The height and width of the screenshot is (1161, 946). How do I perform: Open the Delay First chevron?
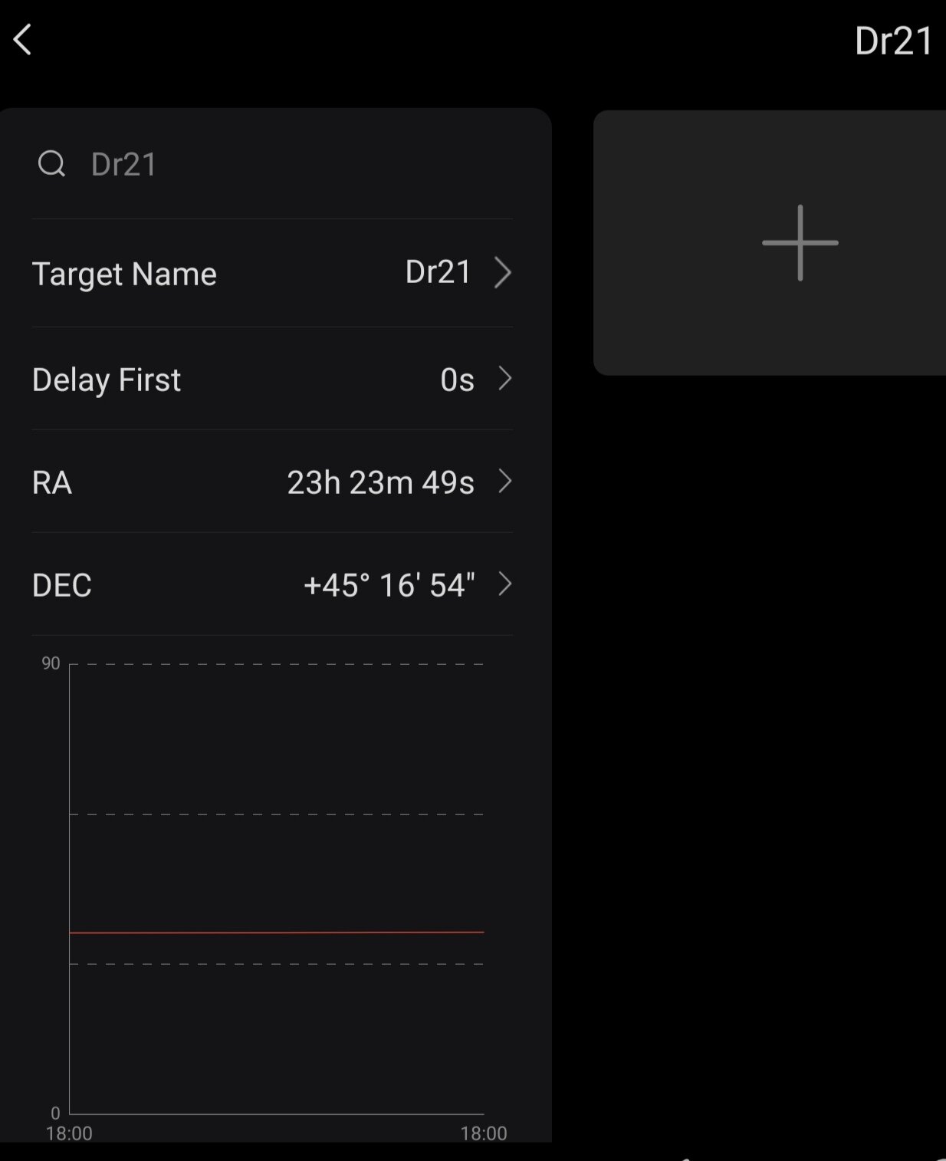504,378
